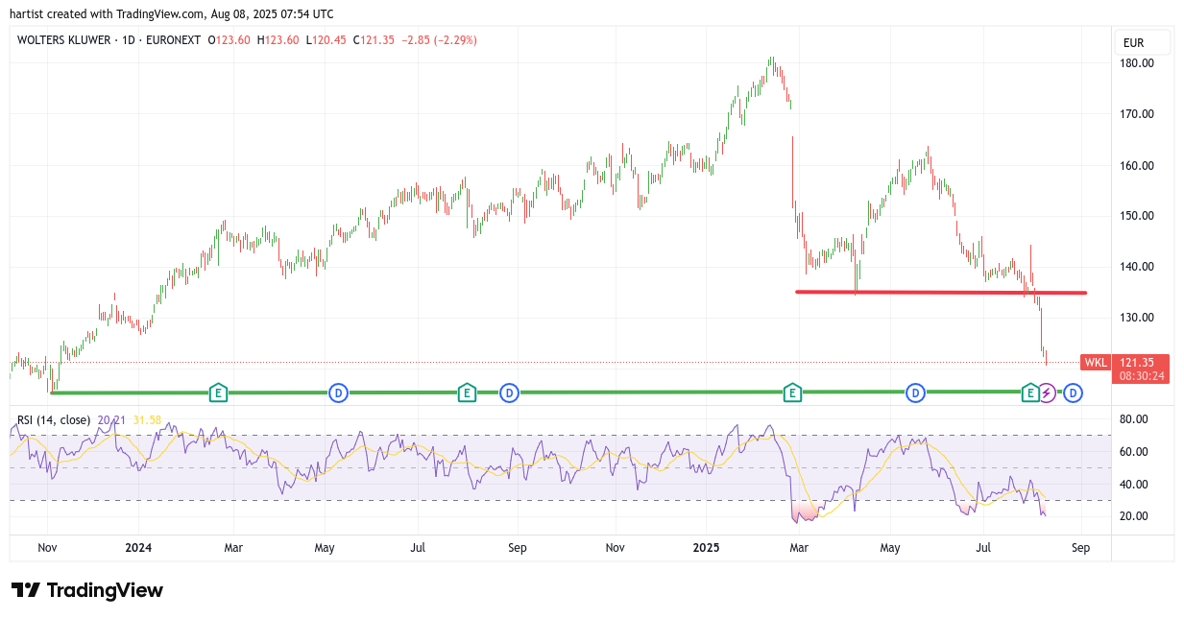Image resolution: width=1184 pixels, height=619 pixels.
Task: Click the change value −2.85 (−2.29%)
Action: click(x=439, y=40)
